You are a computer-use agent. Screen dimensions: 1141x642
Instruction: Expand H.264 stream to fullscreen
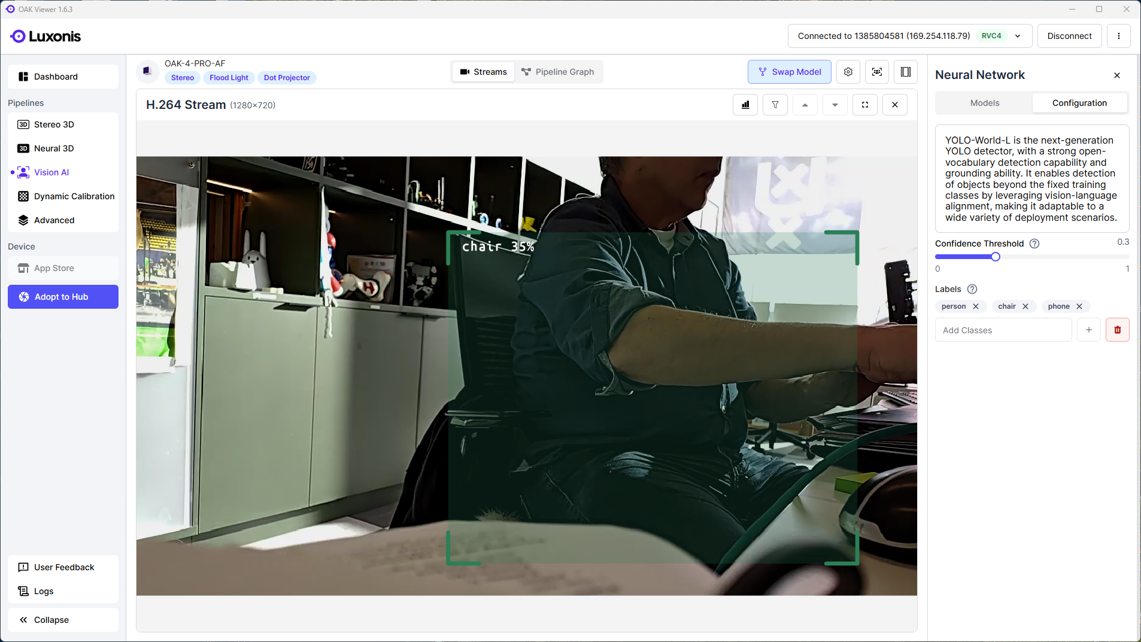tap(865, 105)
